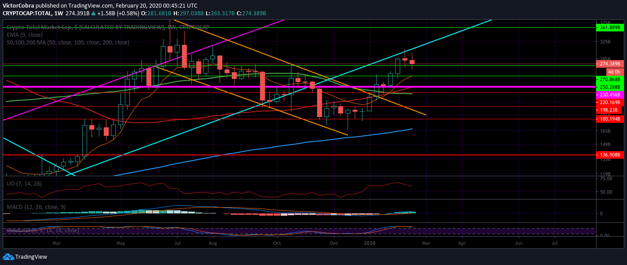This screenshot has height=265, width=627.
Task: Click the 50.00 UO scale value
Action: coord(606,192)
